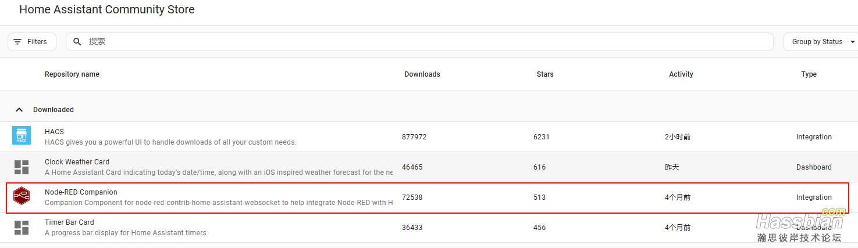The image size is (858, 248).
Task: Click the Clock Weather Card dashboard icon
Action: point(22,167)
